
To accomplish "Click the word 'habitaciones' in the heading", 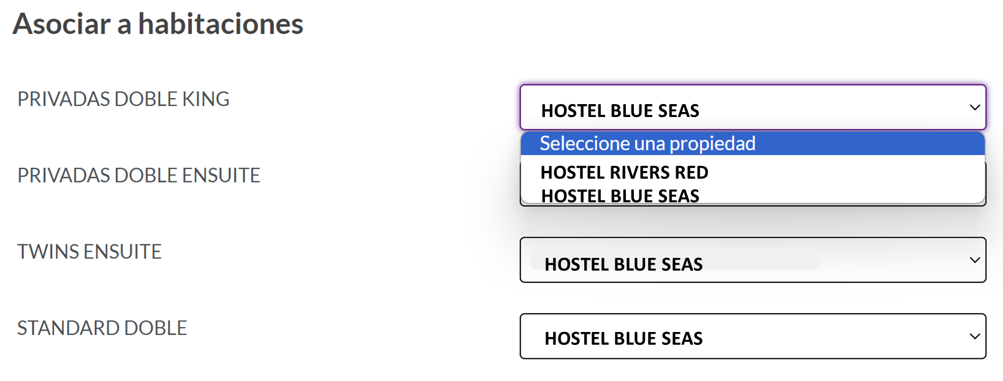I will click(x=221, y=25).
